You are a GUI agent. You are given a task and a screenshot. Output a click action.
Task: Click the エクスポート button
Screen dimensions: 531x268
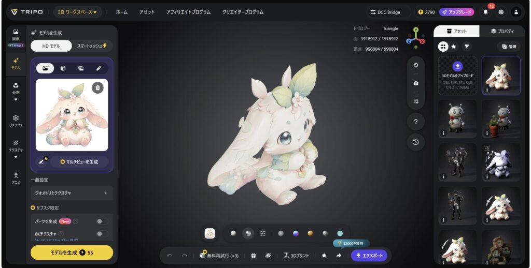369,256
